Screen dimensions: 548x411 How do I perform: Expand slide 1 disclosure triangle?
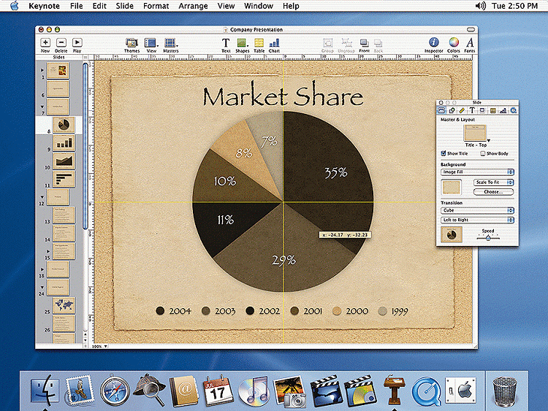pos(42,70)
